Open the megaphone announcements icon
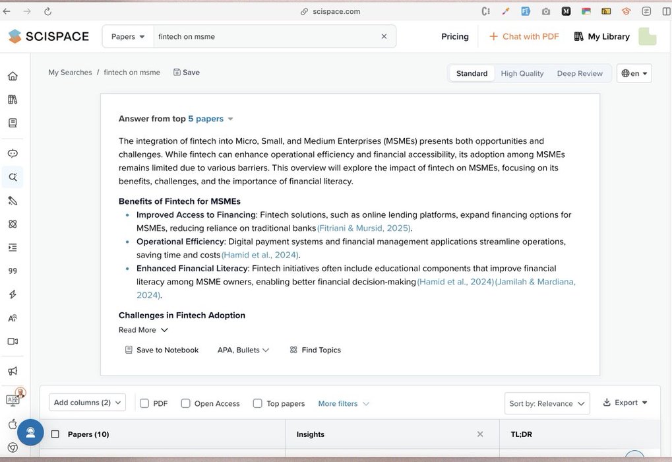 pyautogui.click(x=13, y=371)
